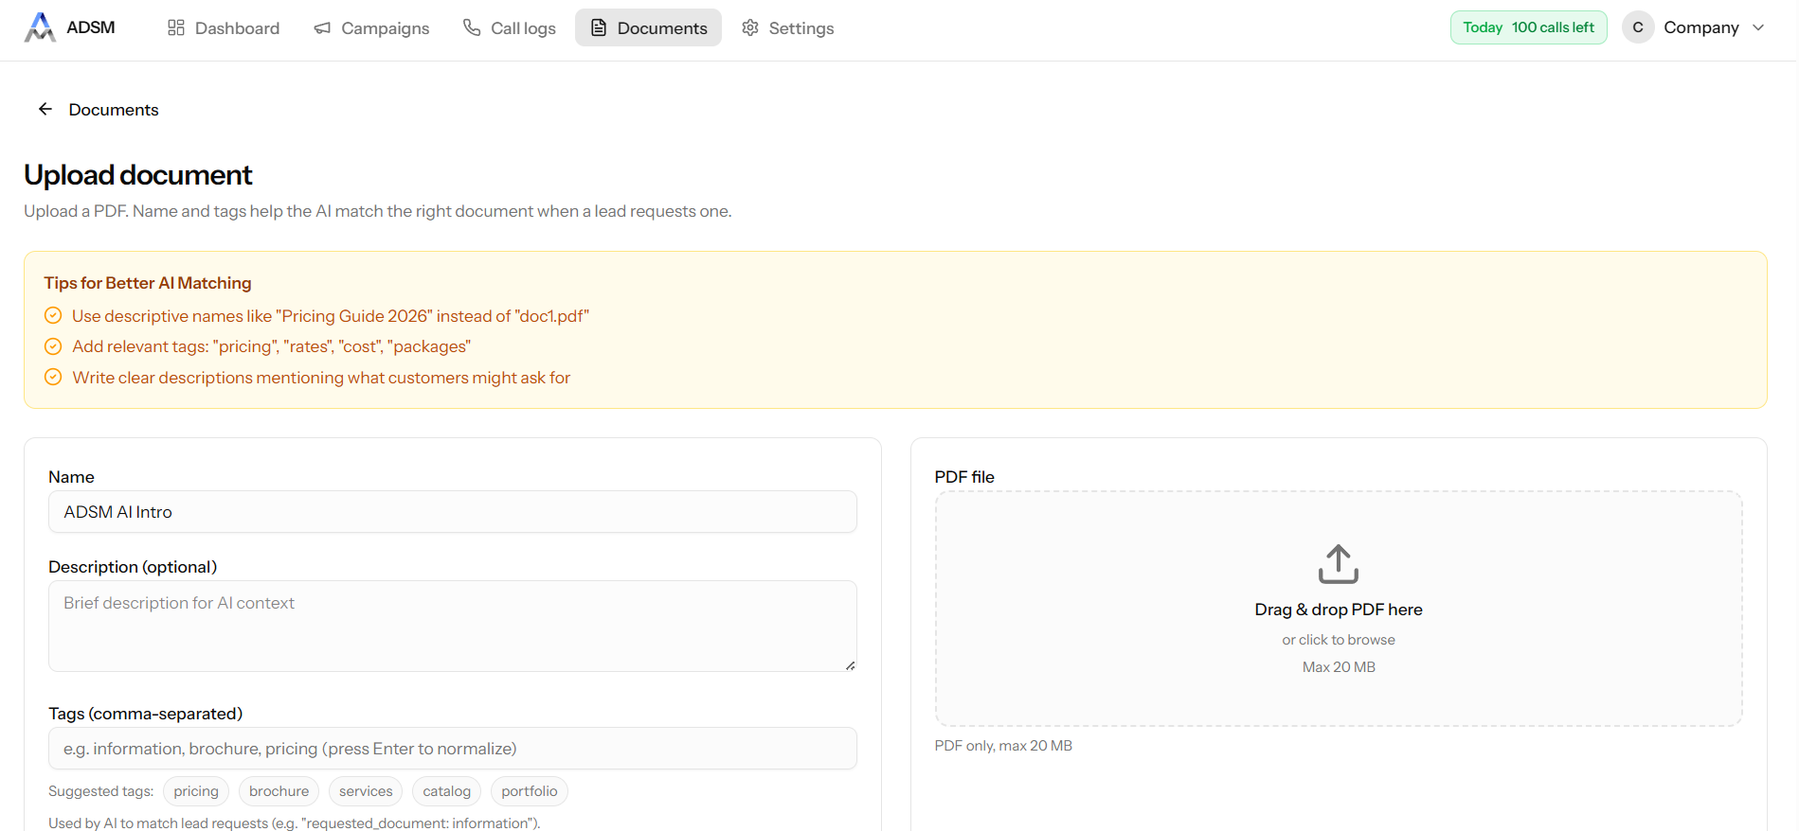Viewport: 1799px width, 831px height.
Task: Click the back arrow next to Documents
Action: tap(45, 110)
